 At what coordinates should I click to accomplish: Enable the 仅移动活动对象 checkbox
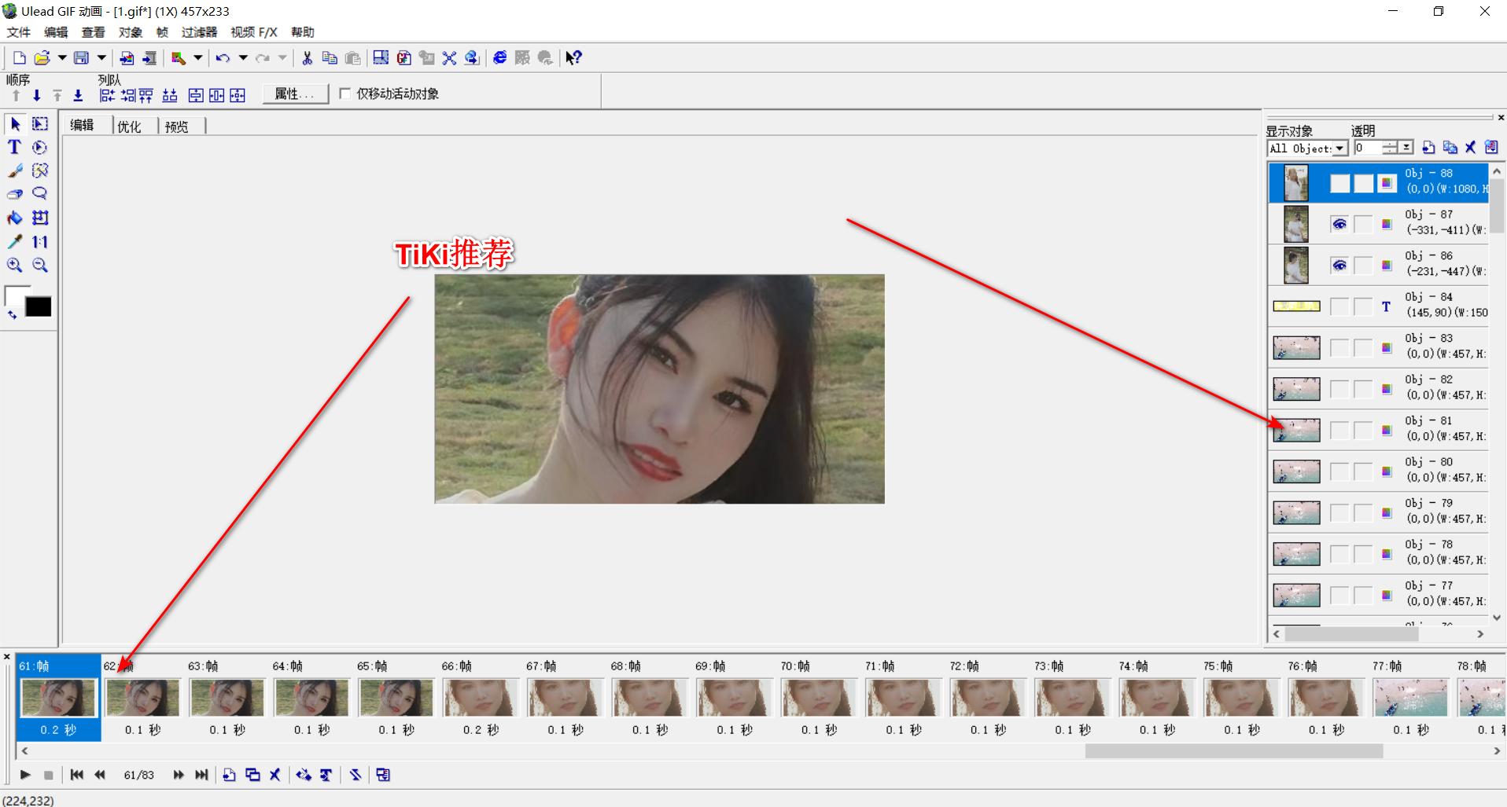(345, 94)
